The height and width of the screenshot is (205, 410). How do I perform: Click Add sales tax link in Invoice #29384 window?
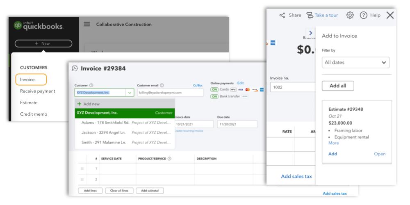coord(335,194)
